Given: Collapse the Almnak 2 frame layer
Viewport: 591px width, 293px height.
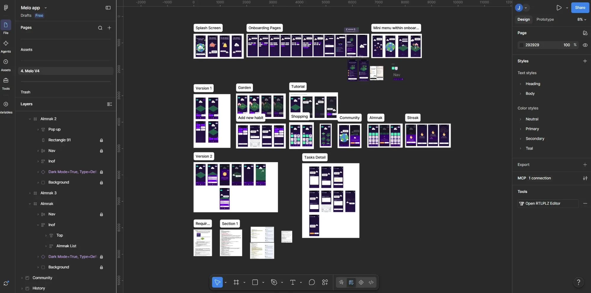Looking at the screenshot, I should click(30, 119).
